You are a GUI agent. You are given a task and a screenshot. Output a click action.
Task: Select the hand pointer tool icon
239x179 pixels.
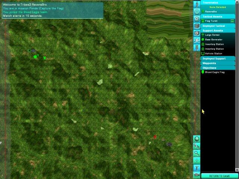[x=196, y=146]
